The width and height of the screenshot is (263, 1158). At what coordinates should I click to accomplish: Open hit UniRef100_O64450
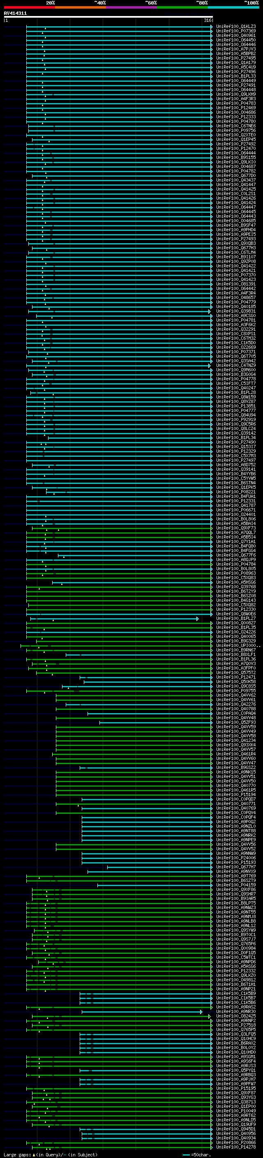(236, 40)
